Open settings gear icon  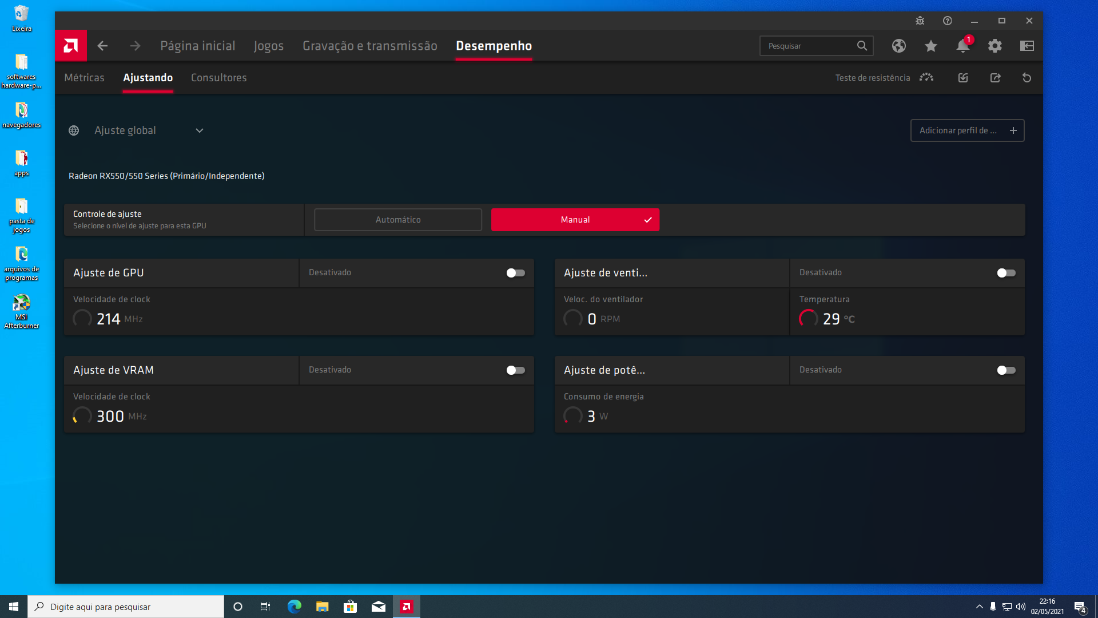[995, 46]
